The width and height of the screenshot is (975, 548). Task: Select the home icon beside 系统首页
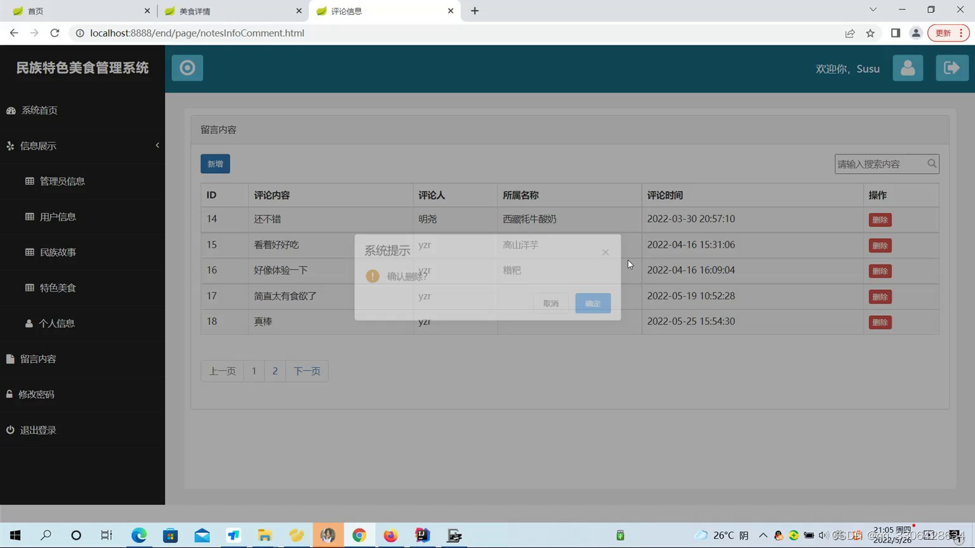pyautogui.click(x=10, y=110)
